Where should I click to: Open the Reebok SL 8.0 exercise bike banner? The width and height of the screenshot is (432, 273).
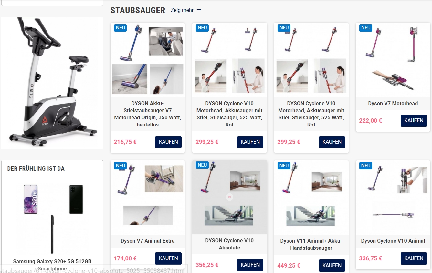point(52,83)
